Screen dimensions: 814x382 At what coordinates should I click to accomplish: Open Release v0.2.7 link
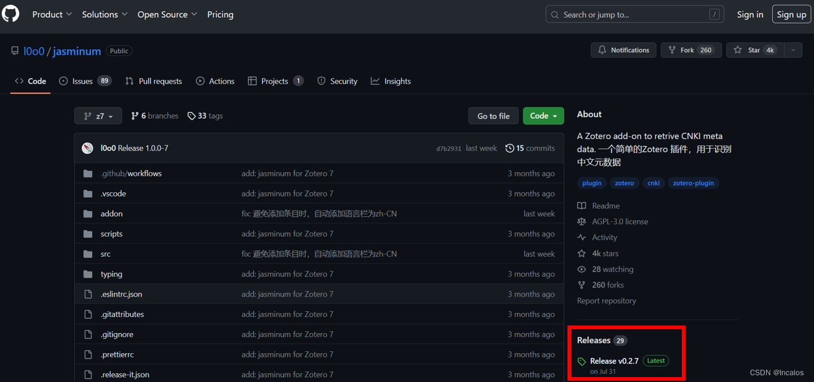(x=614, y=361)
